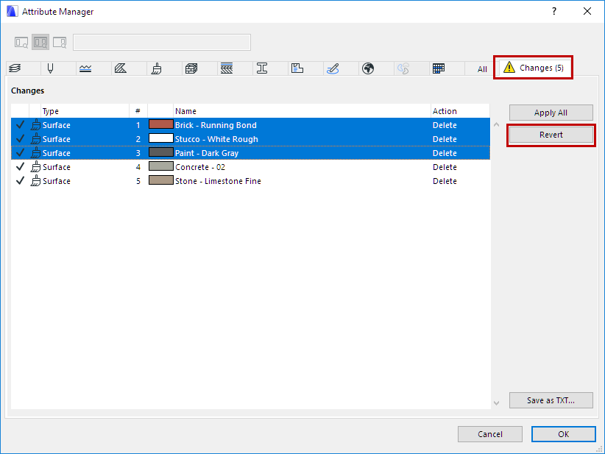Select the 'Concrete - 02' name
The height and width of the screenshot is (454, 605).
click(x=200, y=167)
